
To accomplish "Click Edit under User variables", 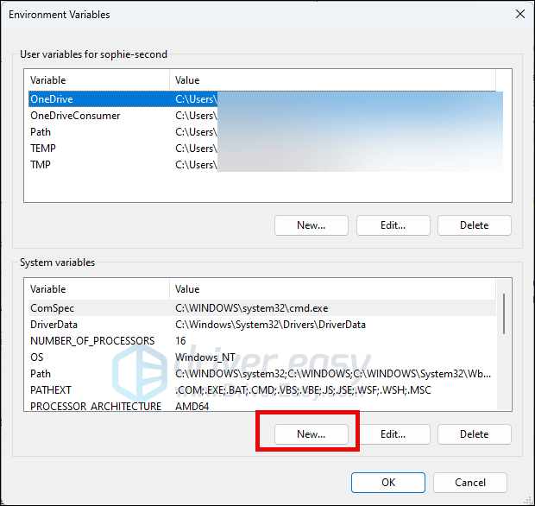I will (x=393, y=225).
